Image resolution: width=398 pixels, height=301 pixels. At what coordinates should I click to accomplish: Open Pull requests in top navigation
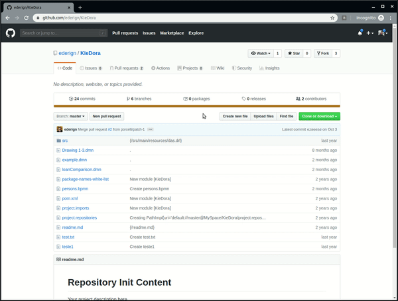(125, 33)
